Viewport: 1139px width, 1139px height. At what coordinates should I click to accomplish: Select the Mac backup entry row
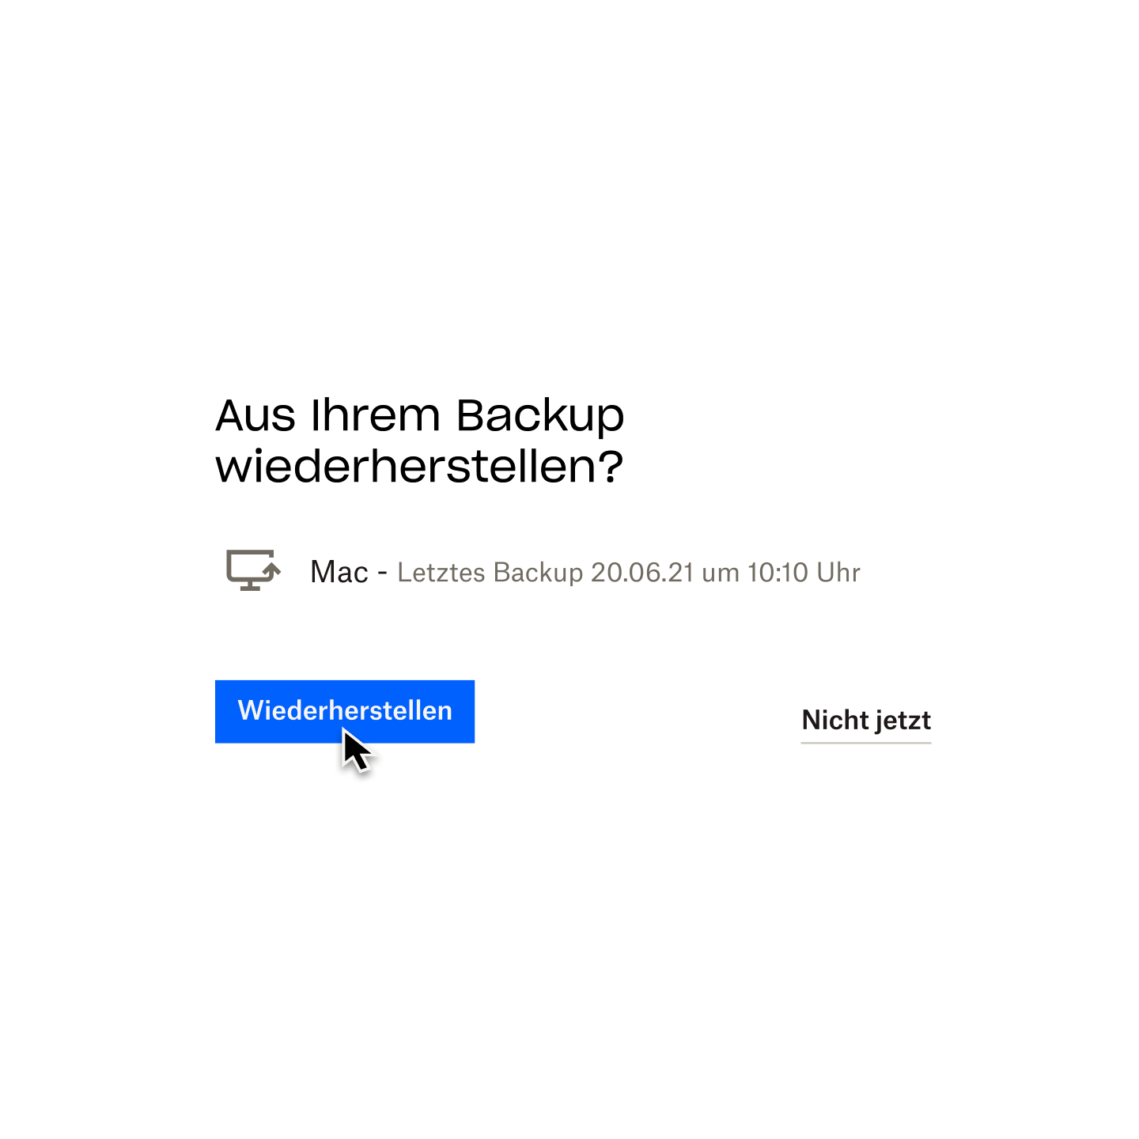click(x=543, y=571)
